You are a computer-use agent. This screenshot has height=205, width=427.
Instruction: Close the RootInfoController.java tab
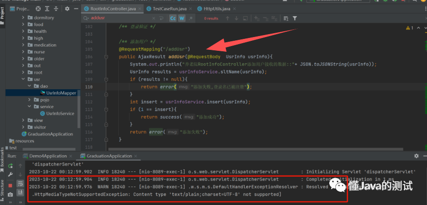point(140,9)
